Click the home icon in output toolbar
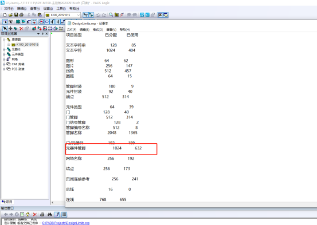The width and height of the screenshot is (317, 225). [x=28, y=214]
